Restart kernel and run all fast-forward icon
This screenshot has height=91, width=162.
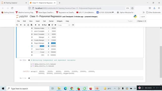pyautogui.click(x=55, y=25)
